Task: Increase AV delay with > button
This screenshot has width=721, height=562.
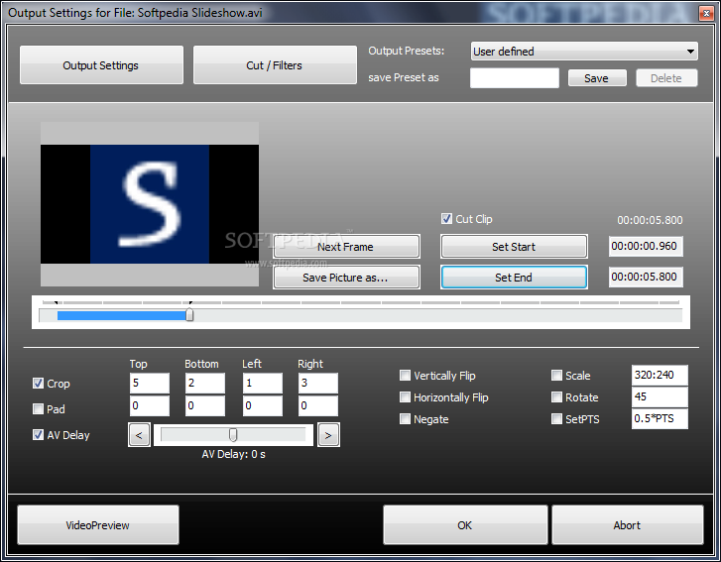Action: click(x=328, y=435)
